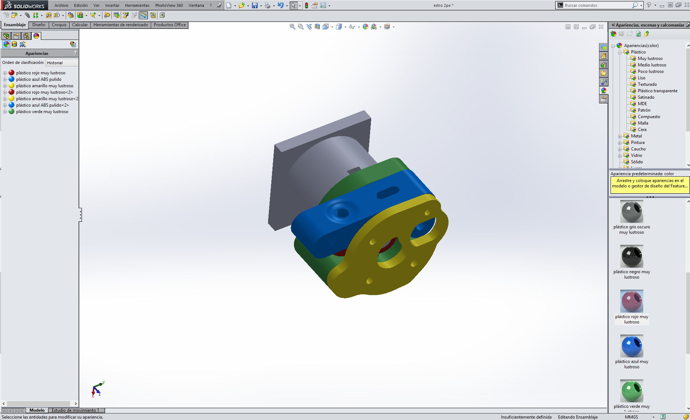Image resolution: width=690 pixels, height=420 pixels.
Task: Switch to the Herramientas de renderizado tab
Action: pos(121,25)
